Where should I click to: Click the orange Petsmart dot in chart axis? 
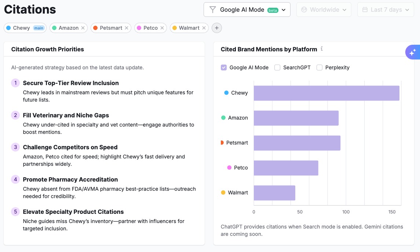pyautogui.click(x=222, y=142)
